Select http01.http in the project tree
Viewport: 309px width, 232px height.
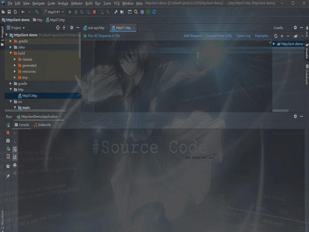(x=29, y=96)
